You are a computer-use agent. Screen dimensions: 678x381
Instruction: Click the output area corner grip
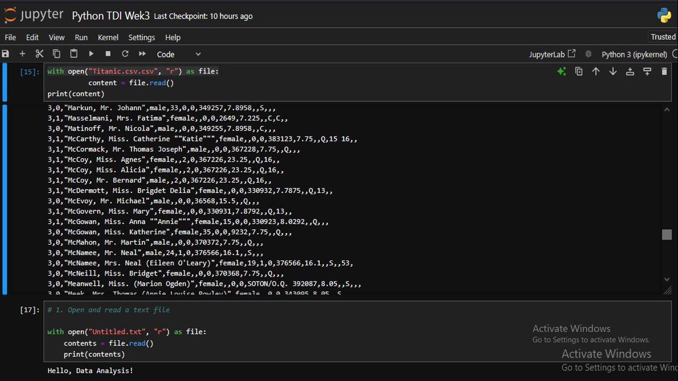[x=667, y=290]
